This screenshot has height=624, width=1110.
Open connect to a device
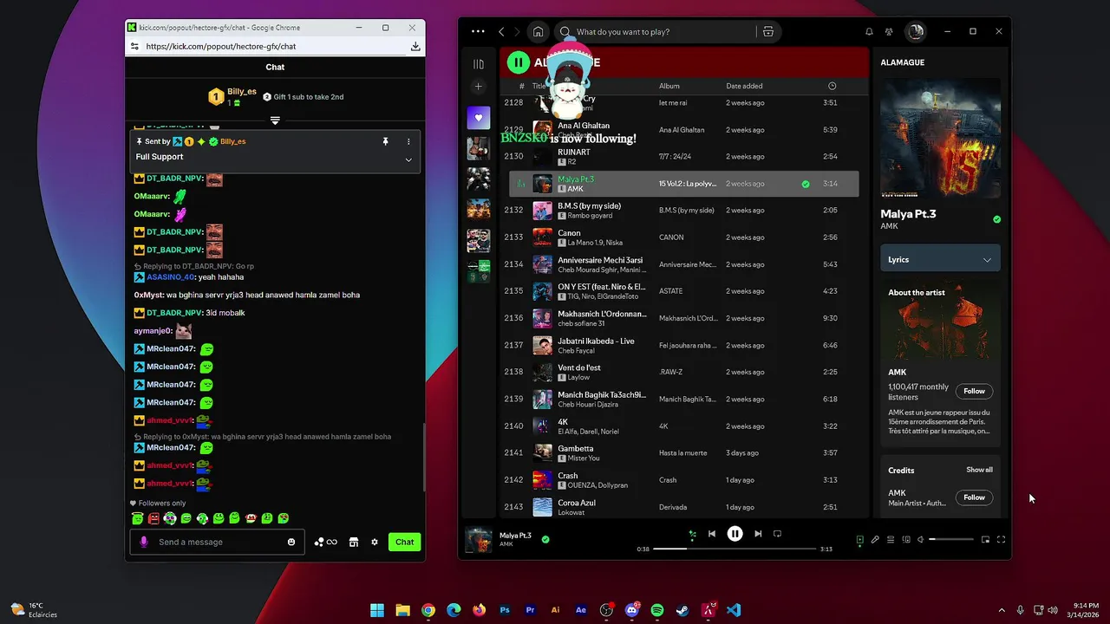click(x=906, y=540)
